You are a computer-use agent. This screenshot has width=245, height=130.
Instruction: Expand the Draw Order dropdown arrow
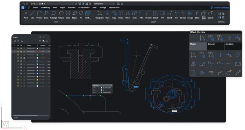pos(204,20)
